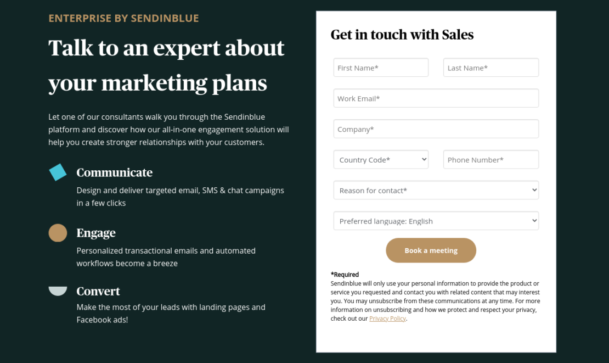Open the Reason for contact dropdown
The width and height of the screenshot is (609, 363).
[436, 190]
